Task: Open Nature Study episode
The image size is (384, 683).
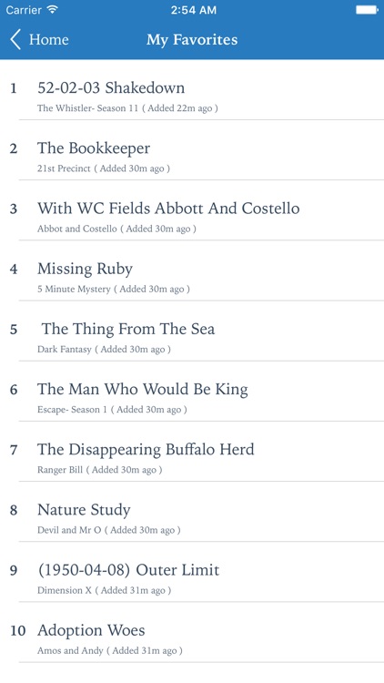Action: [192, 512]
